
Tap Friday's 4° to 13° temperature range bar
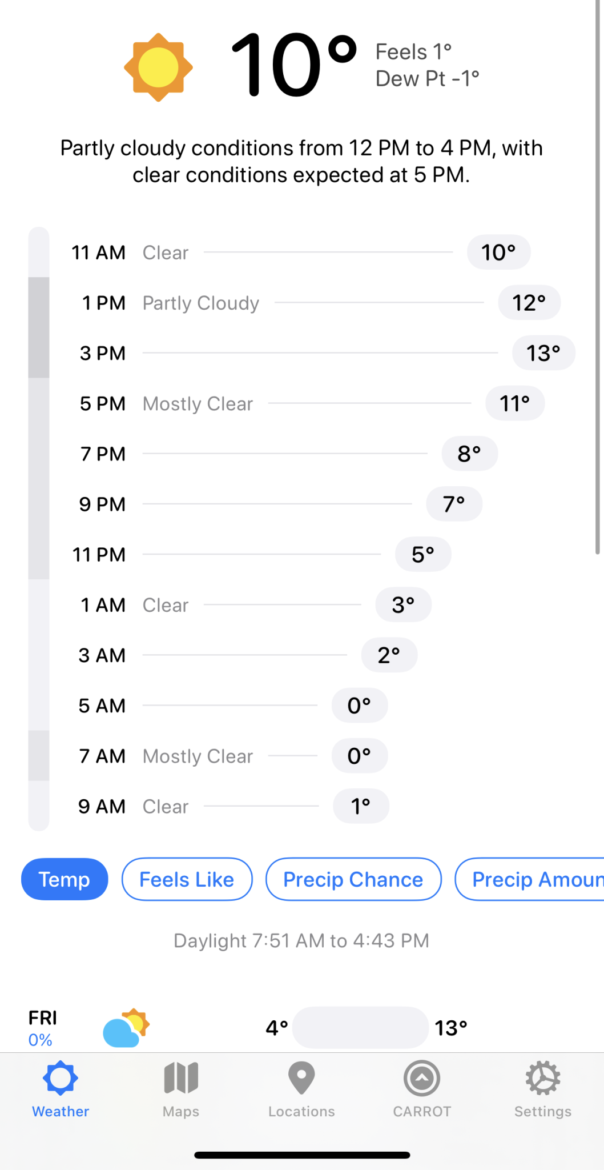[360, 1028]
